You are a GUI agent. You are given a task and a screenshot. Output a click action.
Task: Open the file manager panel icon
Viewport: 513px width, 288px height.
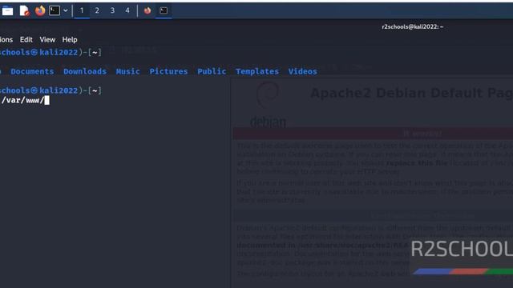pyautogui.click(x=7, y=10)
